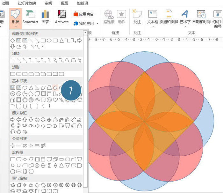Insert a SmartArt graphic
Screen dimensions: 223x193
(x=30, y=17)
